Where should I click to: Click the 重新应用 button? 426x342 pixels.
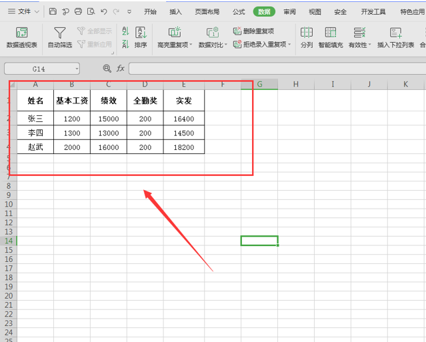95,44
